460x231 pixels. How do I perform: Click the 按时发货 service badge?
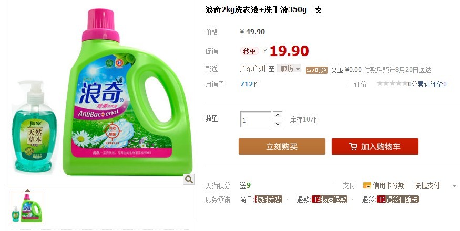coord(269,200)
